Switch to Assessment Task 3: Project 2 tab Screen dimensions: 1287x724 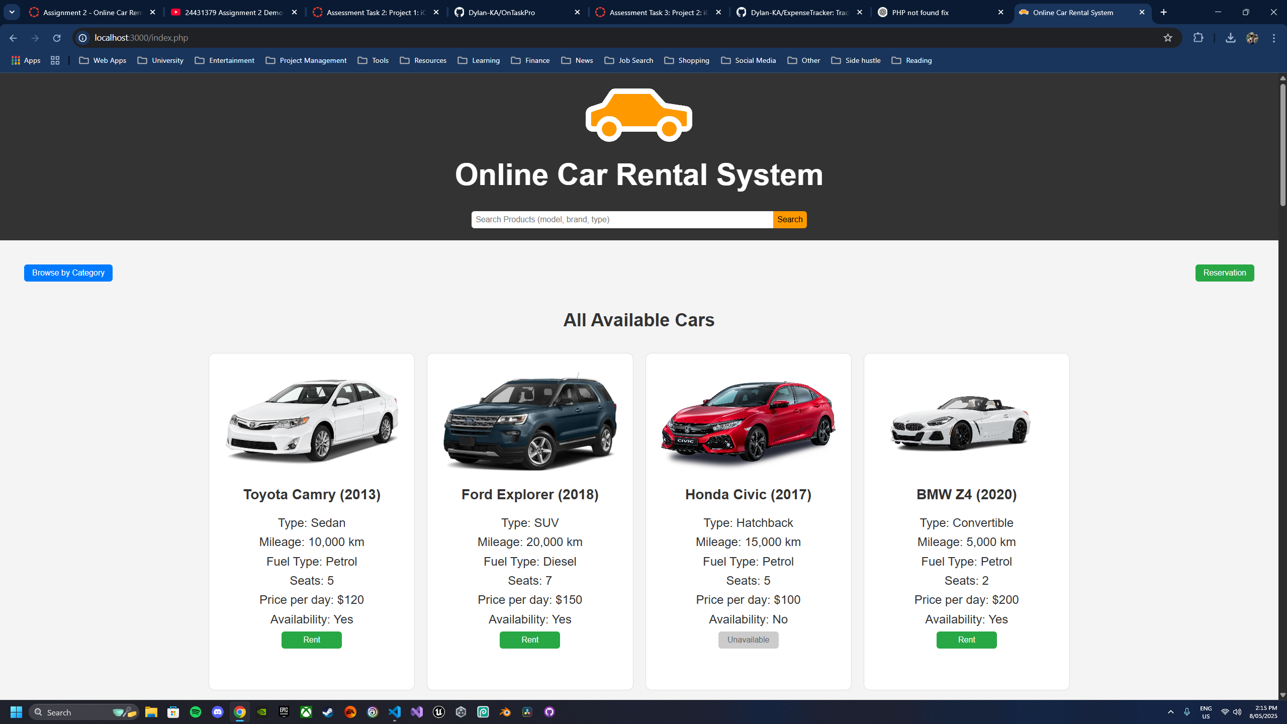pos(658,12)
